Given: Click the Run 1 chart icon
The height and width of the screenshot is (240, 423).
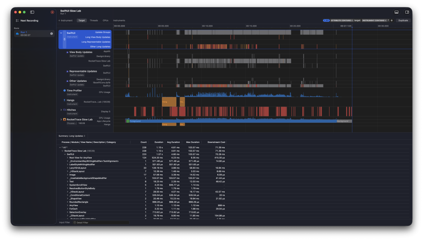Looking at the screenshot, I should point(17,34).
